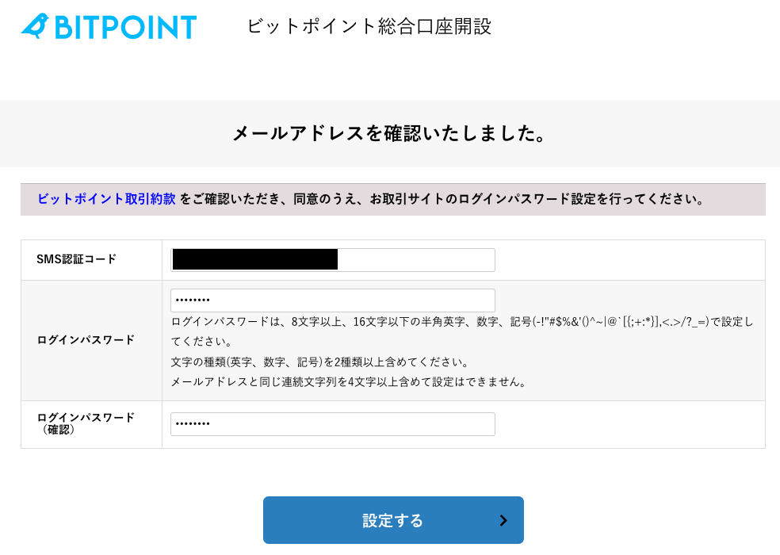Click the chevron arrow on 設定する button
The image size is (780, 555).
(x=503, y=520)
